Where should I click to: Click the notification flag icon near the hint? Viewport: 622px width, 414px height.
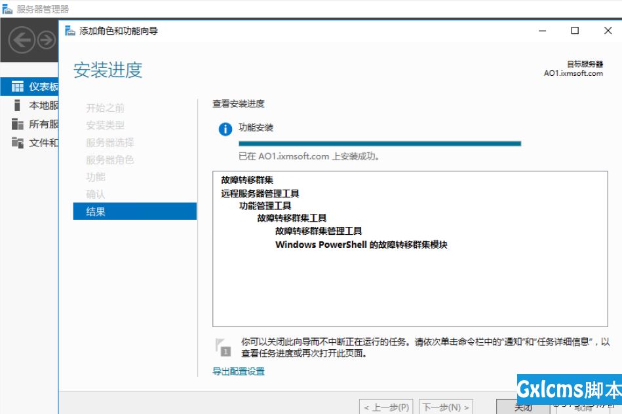point(223,347)
